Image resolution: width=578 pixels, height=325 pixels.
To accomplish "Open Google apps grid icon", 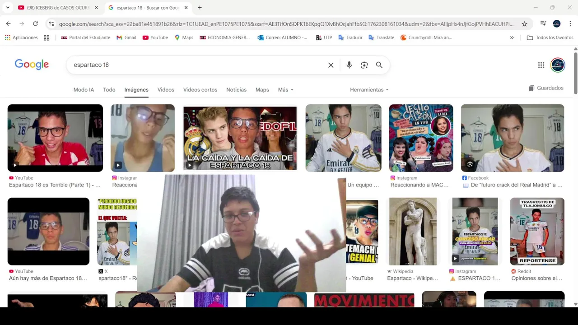I will (541, 65).
